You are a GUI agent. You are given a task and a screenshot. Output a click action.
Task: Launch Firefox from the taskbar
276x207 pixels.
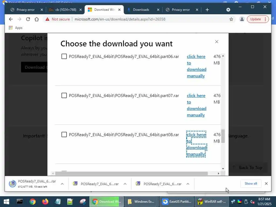(45, 202)
